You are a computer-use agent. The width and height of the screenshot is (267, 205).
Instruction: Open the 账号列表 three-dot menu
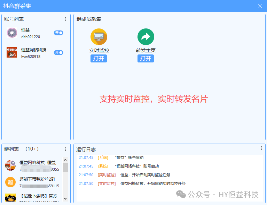pos(66,19)
